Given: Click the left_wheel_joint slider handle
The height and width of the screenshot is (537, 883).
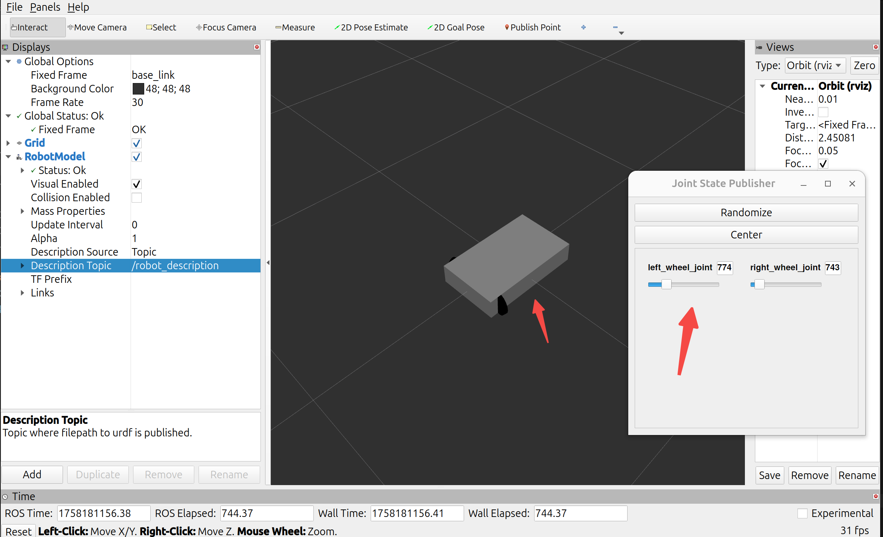Looking at the screenshot, I should [x=666, y=284].
